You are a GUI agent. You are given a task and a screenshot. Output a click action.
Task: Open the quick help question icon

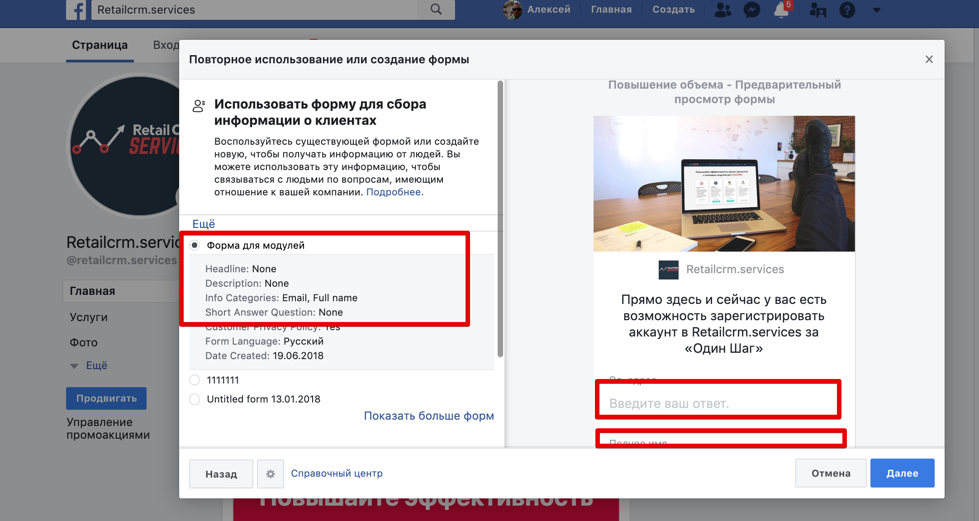tap(847, 9)
